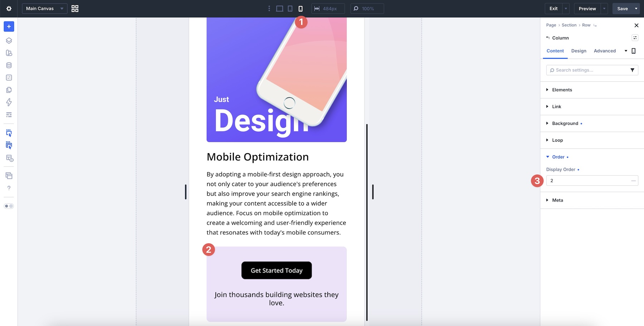Click the 'By adopting a mobile-first' paragraph
644x326 pixels.
(277, 203)
